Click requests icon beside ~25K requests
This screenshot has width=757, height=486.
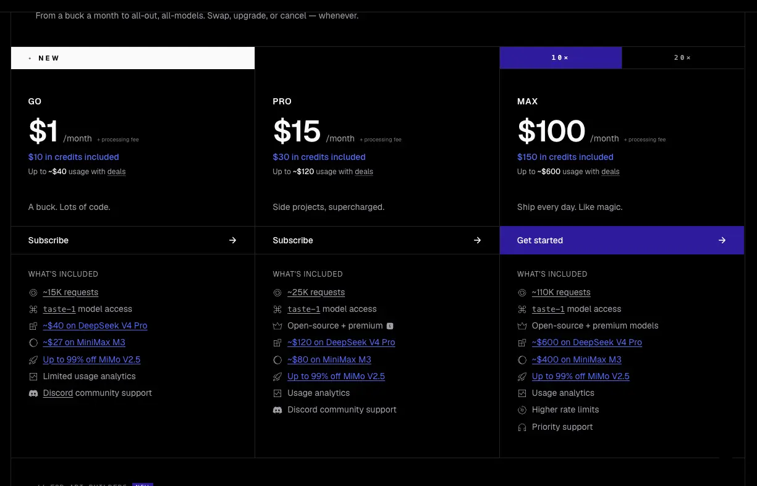tap(277, 292)
